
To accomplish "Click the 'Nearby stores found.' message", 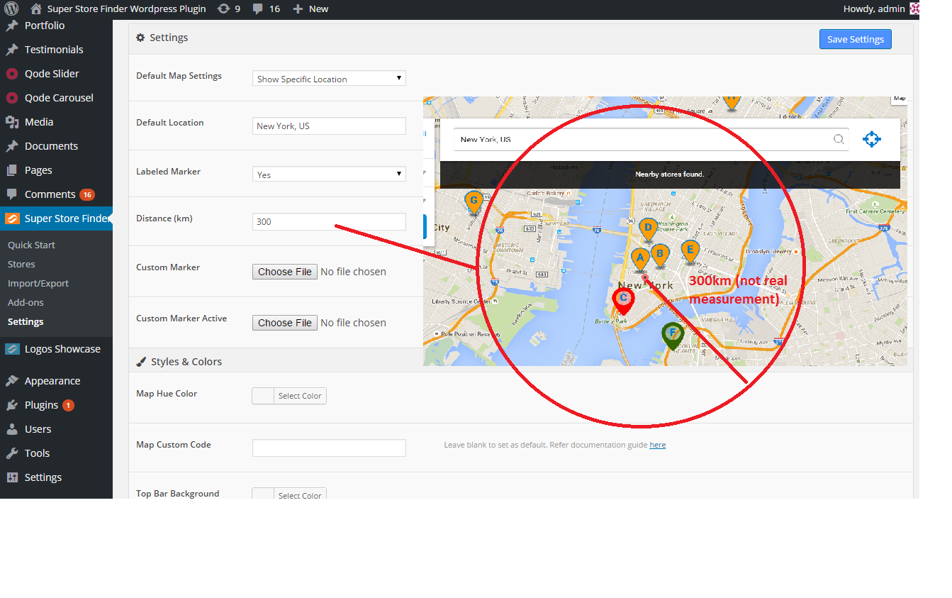I will [x=669, y=174].
